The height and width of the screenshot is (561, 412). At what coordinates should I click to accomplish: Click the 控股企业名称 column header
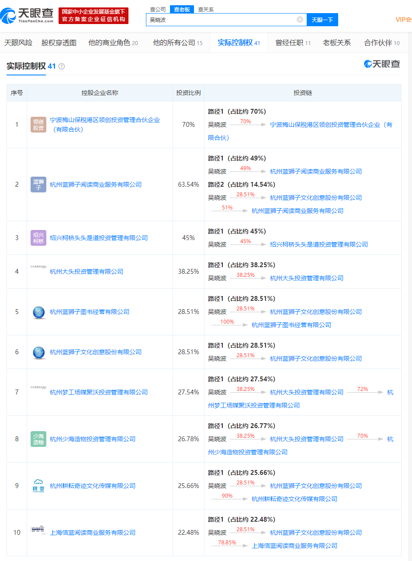[100, 93]
